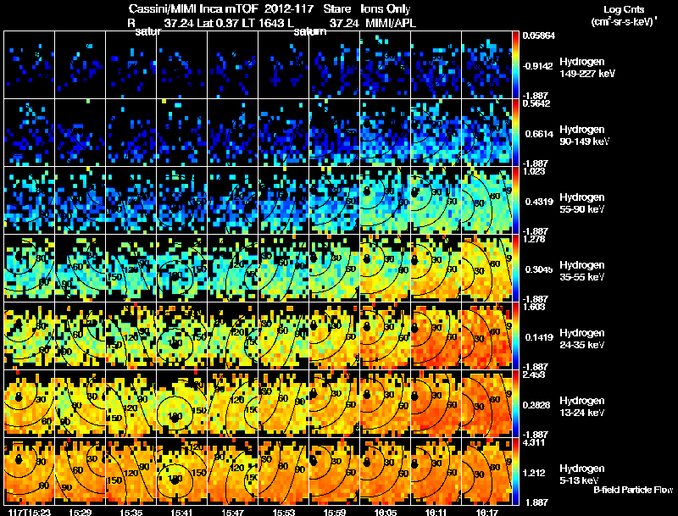678x516 pixels.
Task: Click the colorbar maximum value '1.023'
Action: (x=534, y=171)
